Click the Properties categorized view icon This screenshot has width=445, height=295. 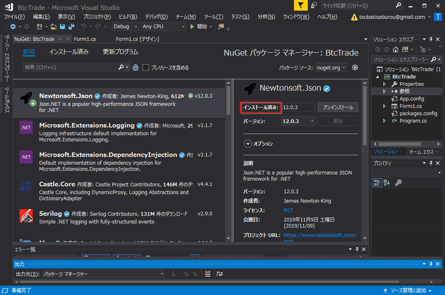tap(377, 183)
